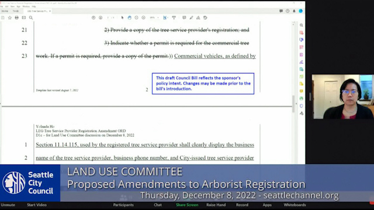Click the help question mark icon
This screenshot has height=210, width=374.
288,11
